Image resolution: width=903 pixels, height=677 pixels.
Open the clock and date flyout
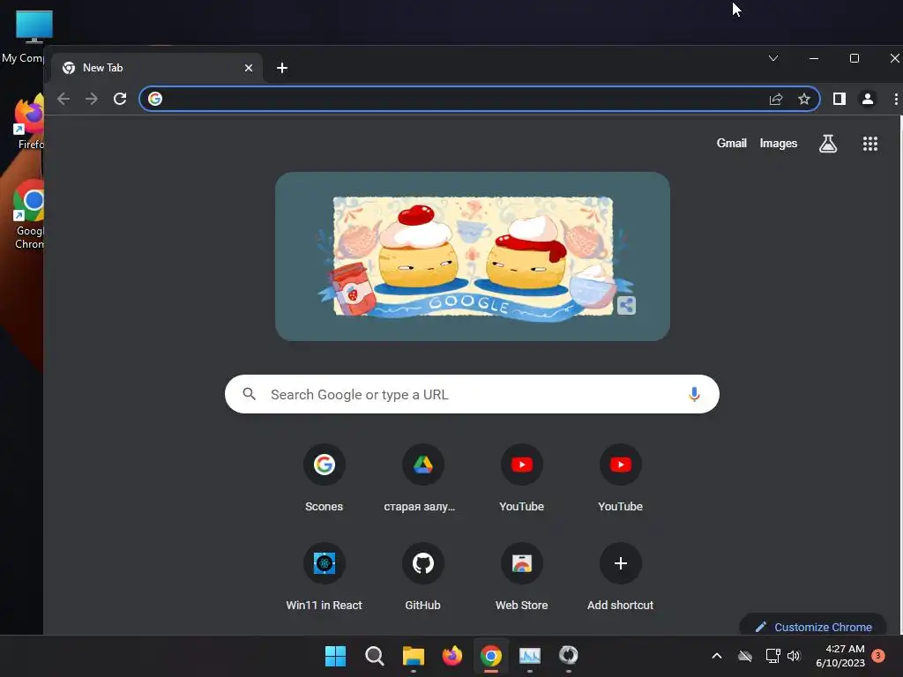[840, 656]
